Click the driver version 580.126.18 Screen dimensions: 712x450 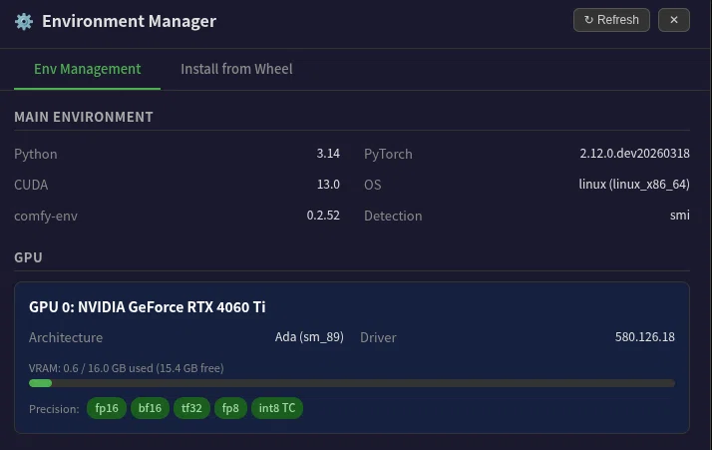point(645,337)
